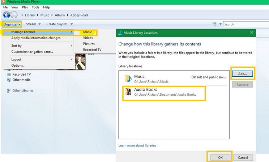Click Cancel in the library dialog
The image size is (269, 162).
(x=243, y=158)
